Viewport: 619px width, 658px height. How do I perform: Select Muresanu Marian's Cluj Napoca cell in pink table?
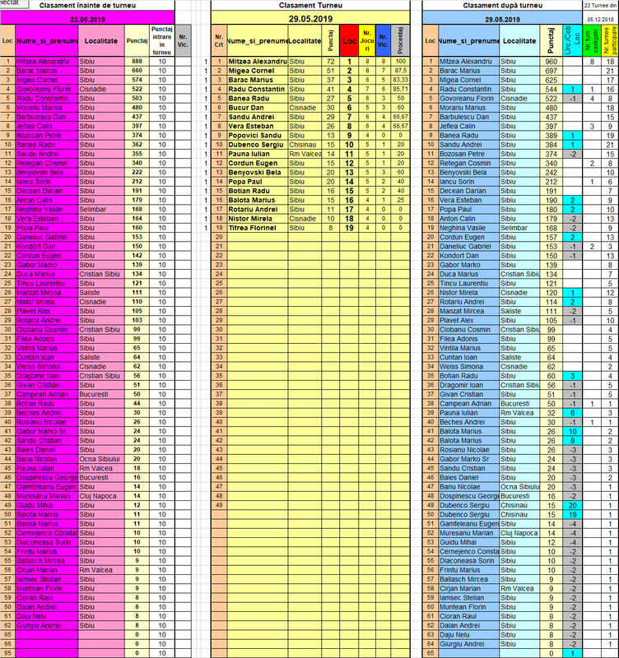pyautogui.click(x=100, y=496)
